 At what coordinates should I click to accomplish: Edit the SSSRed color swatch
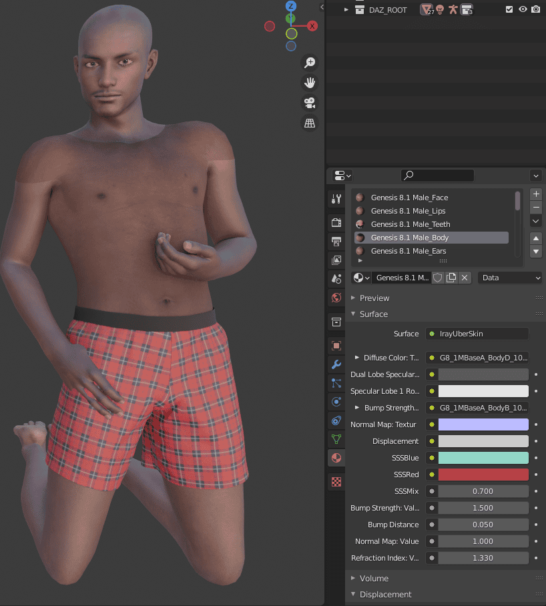[x=483, y=475]
